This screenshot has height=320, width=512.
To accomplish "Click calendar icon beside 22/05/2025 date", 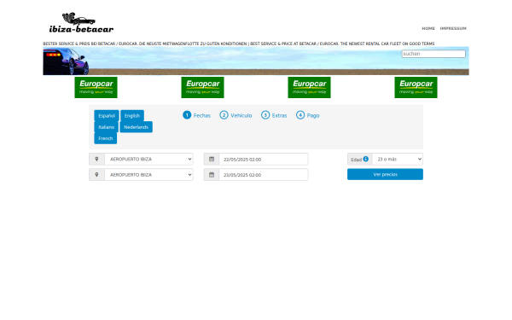I will pyautogui.click(x=212, y=159).
